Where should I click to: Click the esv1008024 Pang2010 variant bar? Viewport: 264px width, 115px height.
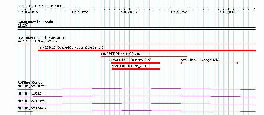coord(136,69)
